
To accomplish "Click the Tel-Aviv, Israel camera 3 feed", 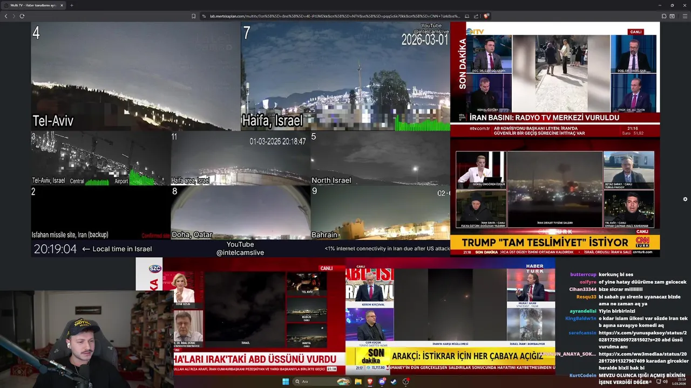I will (x=100, y=158).
